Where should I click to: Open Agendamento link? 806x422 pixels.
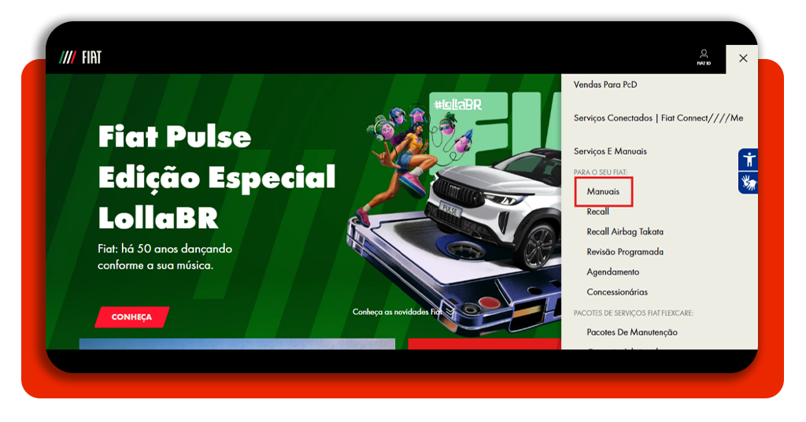click(x=612, y=272)
